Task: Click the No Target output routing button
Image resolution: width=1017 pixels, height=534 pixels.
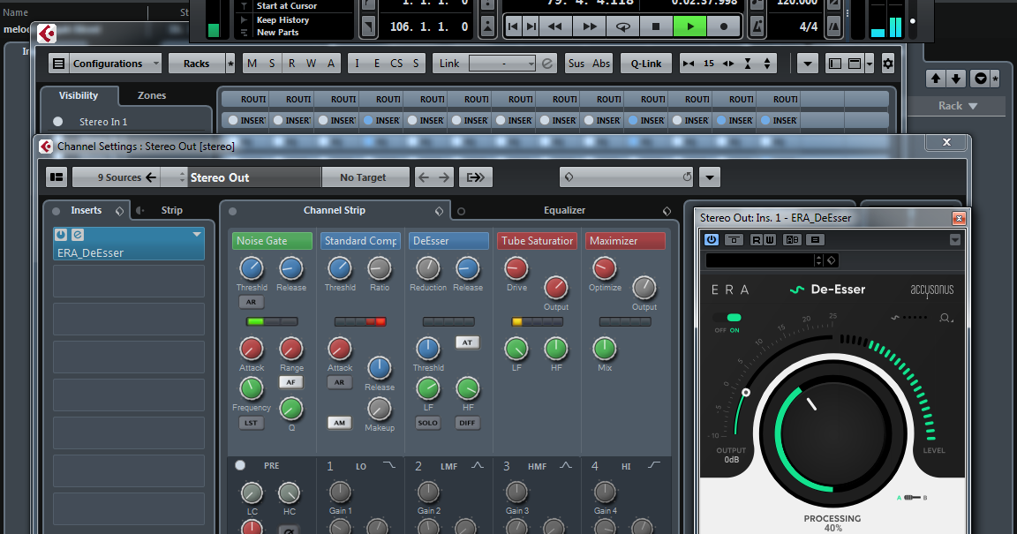Action: (x=365, y=177)
